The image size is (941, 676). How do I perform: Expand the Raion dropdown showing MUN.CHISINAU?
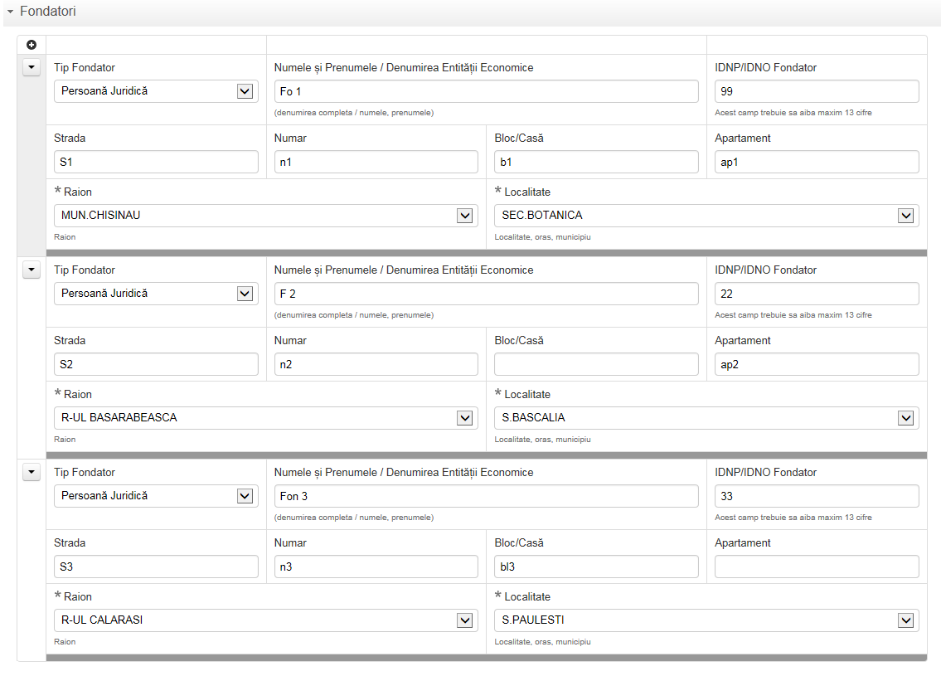pyautogui.click(x=464, y=216)
